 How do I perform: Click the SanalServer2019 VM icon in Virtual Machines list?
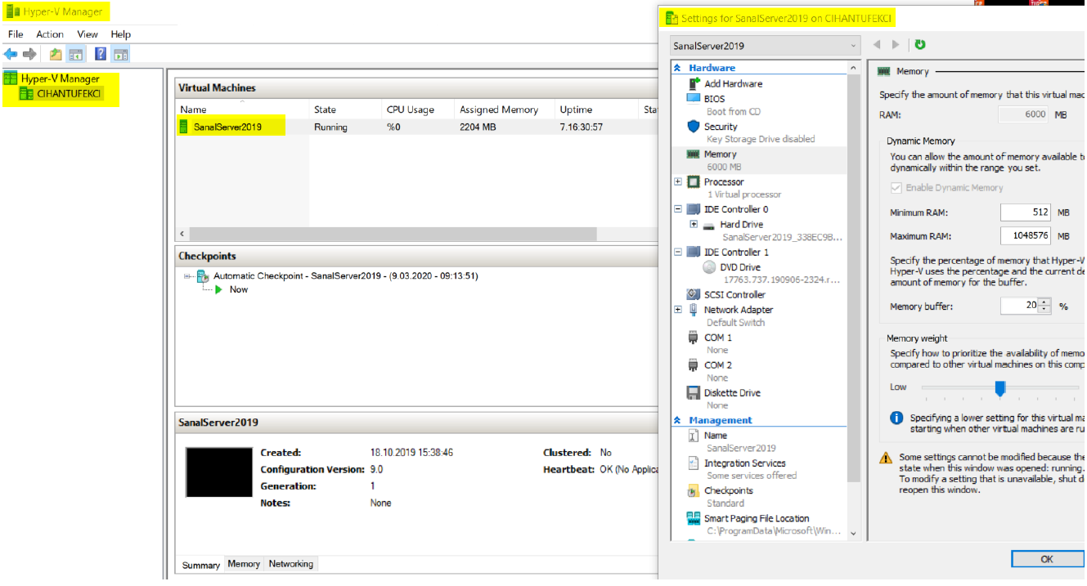[184, 127]
